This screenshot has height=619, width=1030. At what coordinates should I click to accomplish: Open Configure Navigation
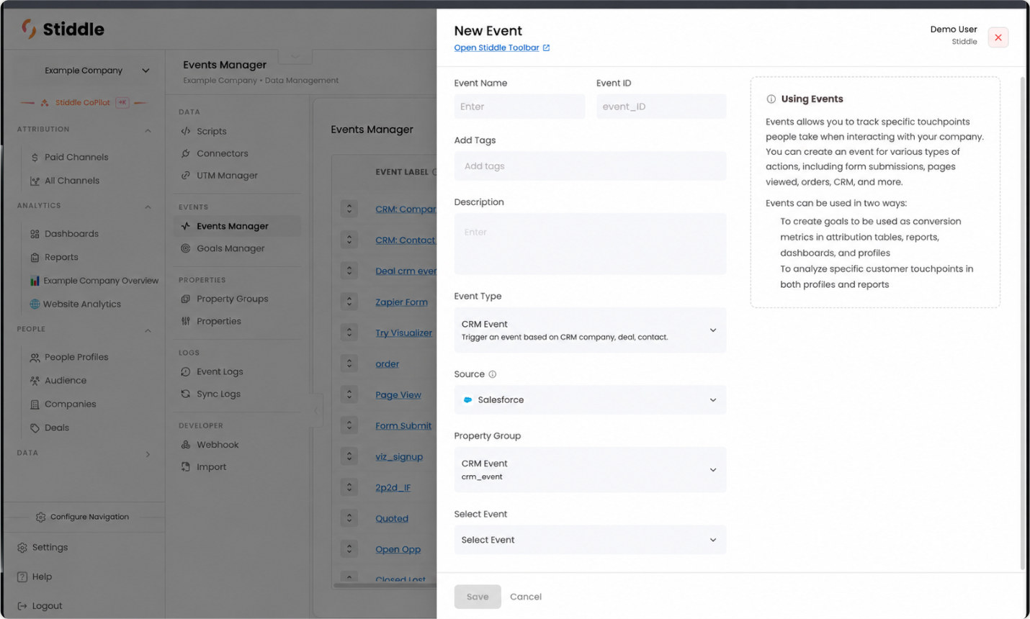point(82,517)
